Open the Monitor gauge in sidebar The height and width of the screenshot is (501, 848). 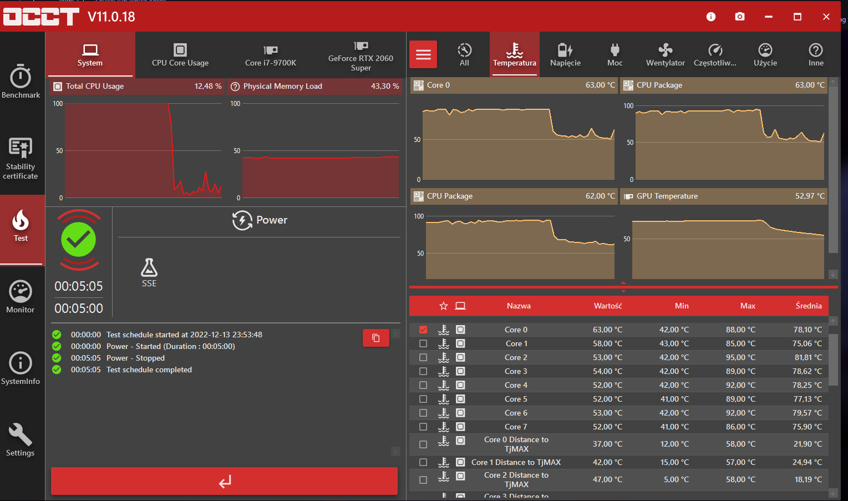pyautogui.click(x=21, y=297)
